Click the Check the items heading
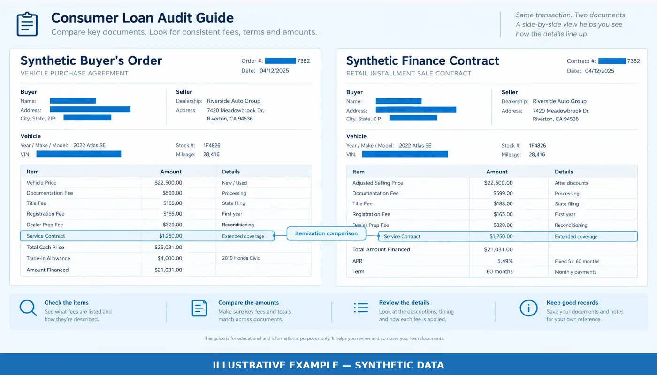The height and width of the screenshot is (375, 657). [66, 303]
